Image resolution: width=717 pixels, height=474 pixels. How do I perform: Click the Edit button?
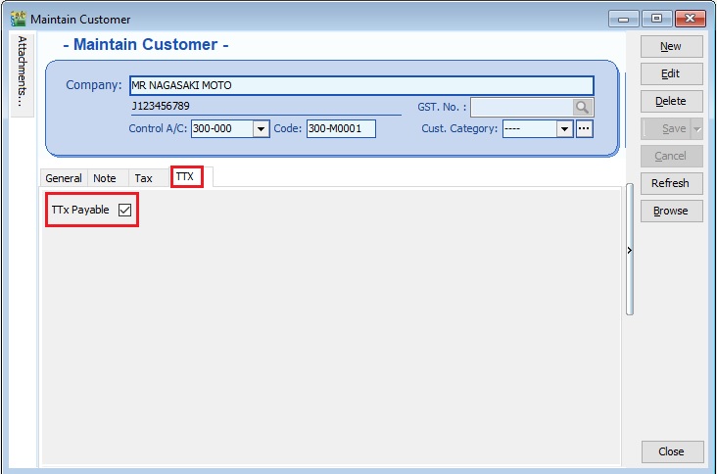pos(671,74)
